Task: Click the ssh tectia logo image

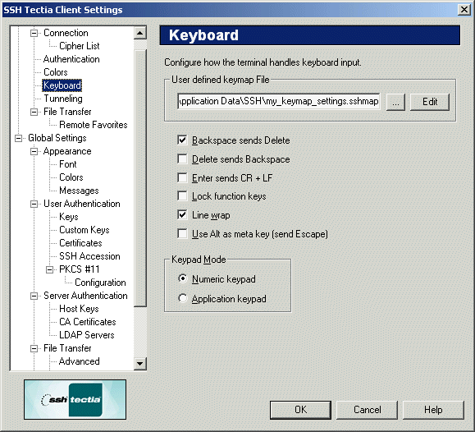Action: 75,399
